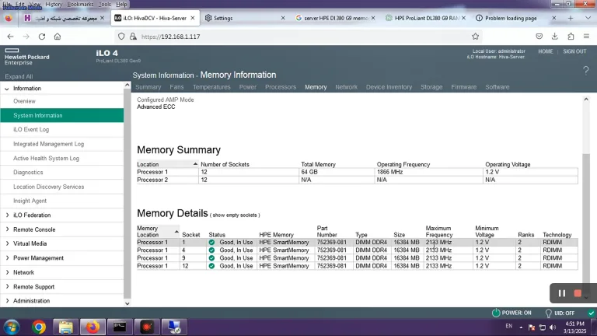Click the SIGN OUT link
Image resolution: width=597 pixels, height=336 pixels.
[x=574, y=51]
